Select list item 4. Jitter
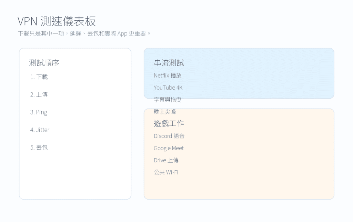353x222 pixels. pyautogui.click(x=40, y=130)
